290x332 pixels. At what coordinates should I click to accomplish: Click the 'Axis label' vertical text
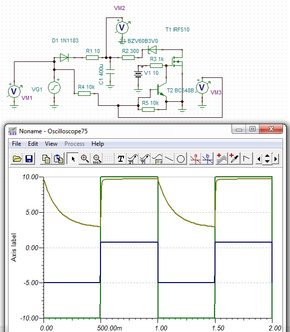[13, 248]
